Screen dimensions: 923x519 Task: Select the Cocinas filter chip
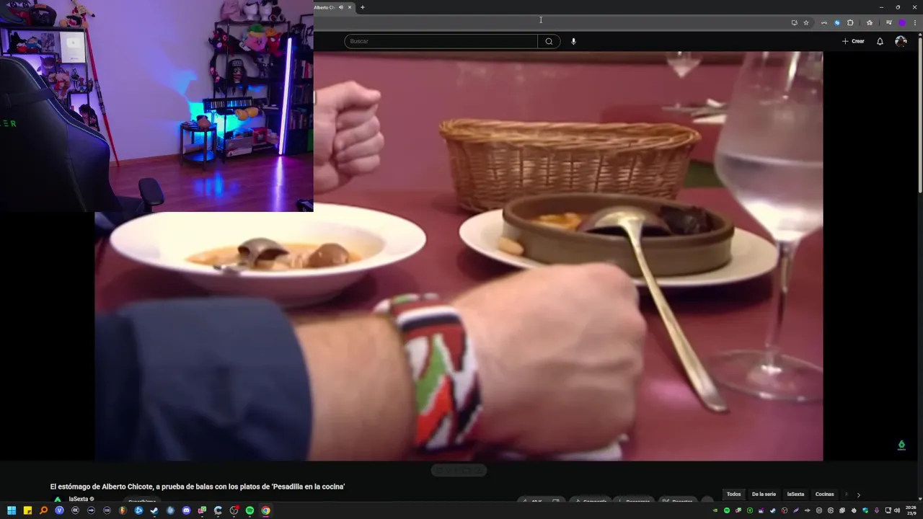(x=824, y=494)
